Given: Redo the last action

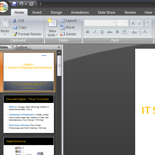Looking at the screenshot, I should click(x=31, y=4).
